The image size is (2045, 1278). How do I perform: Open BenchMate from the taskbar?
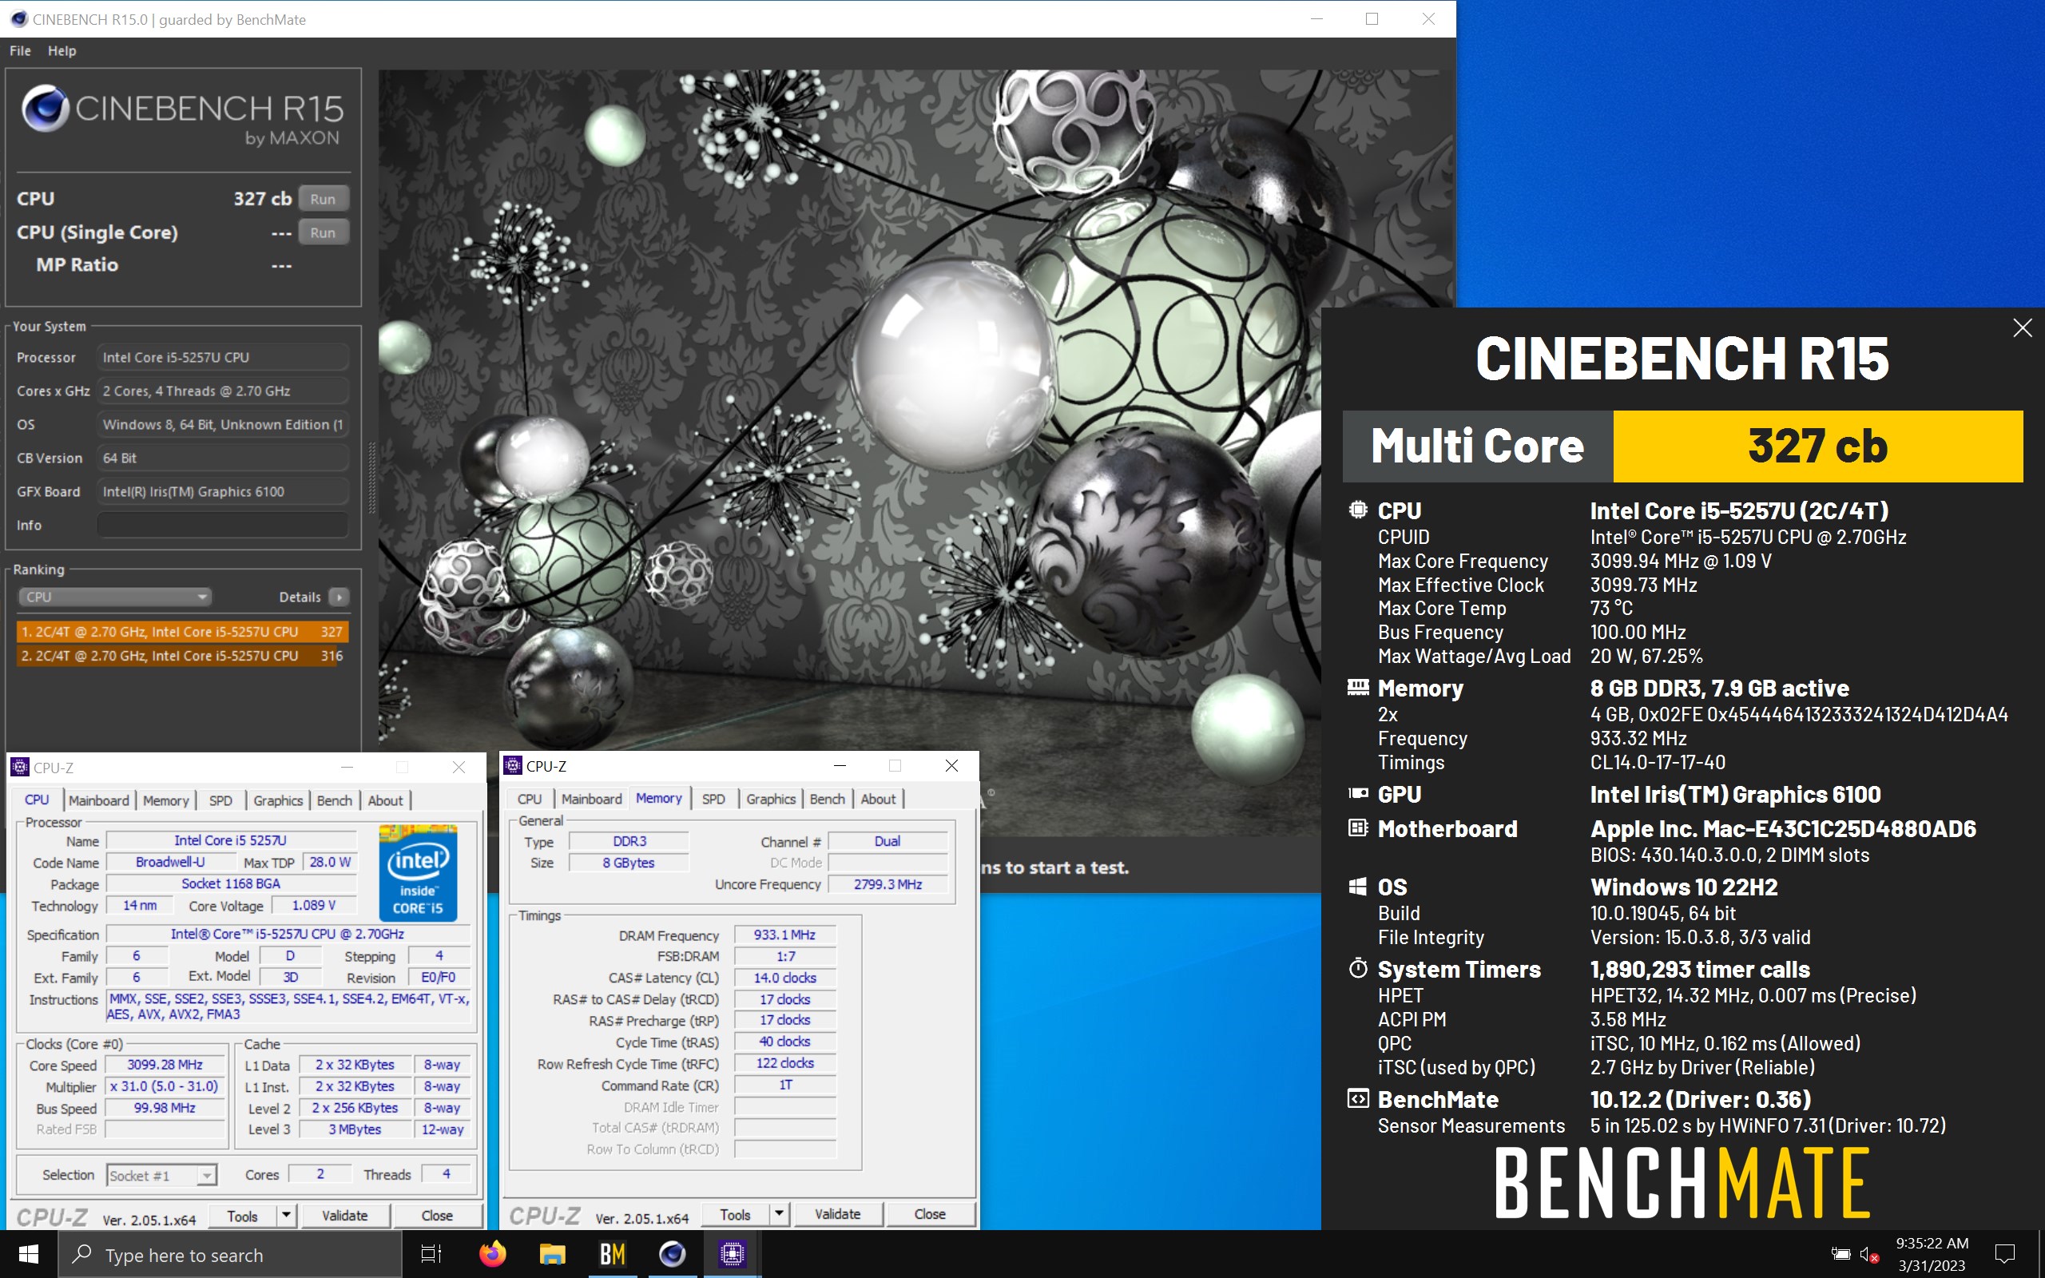point(613,1254)
